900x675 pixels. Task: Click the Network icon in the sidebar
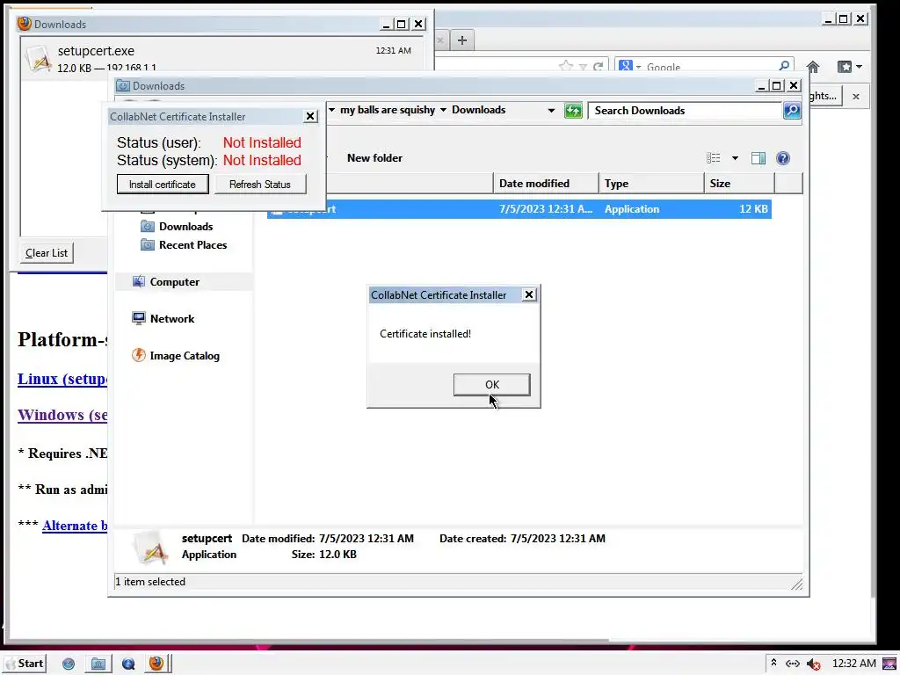(x=138, y=318)
